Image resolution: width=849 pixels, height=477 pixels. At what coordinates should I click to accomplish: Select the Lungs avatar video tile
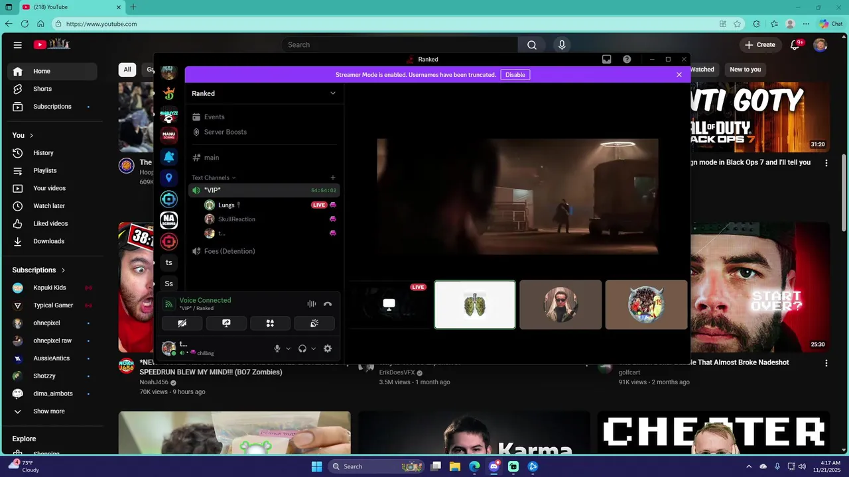[475, 305]
